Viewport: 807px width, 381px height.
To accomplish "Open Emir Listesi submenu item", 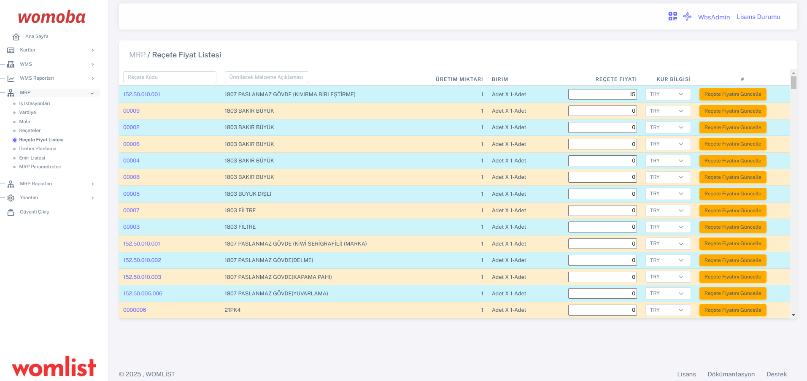I will click(32, 158).
